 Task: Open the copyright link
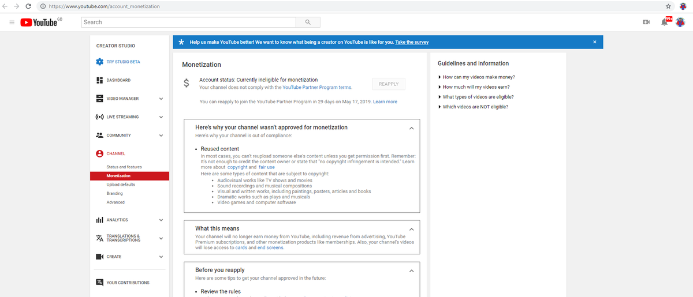[x=237, y=167]
